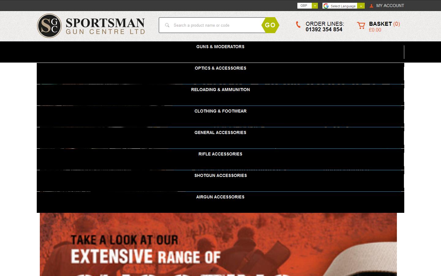Select the Optics & Accessories menu
This screenshot has height=276, width=441.
pos(220,68)
